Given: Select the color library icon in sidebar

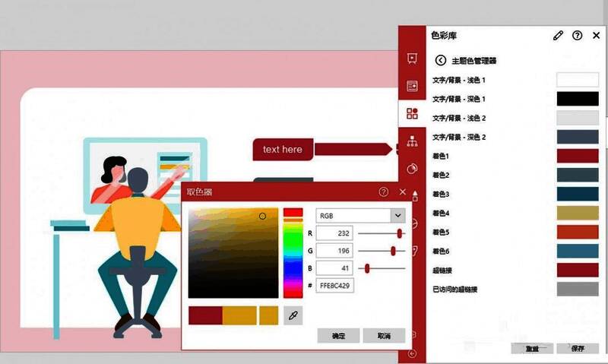Looking at the screenshot, I should pos(413,114).
